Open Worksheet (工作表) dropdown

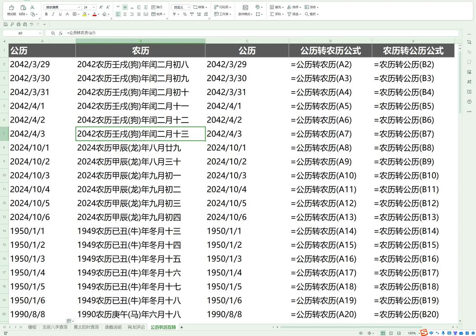[x=222, y=14]
